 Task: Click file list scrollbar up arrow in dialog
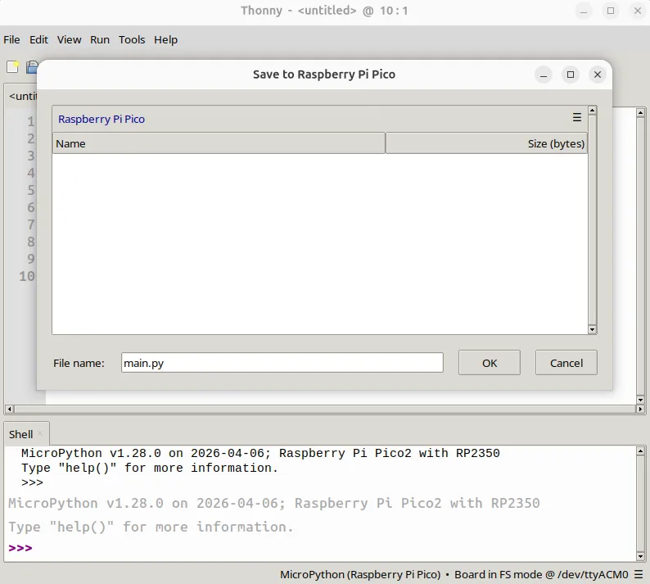(x=593, y=111)
